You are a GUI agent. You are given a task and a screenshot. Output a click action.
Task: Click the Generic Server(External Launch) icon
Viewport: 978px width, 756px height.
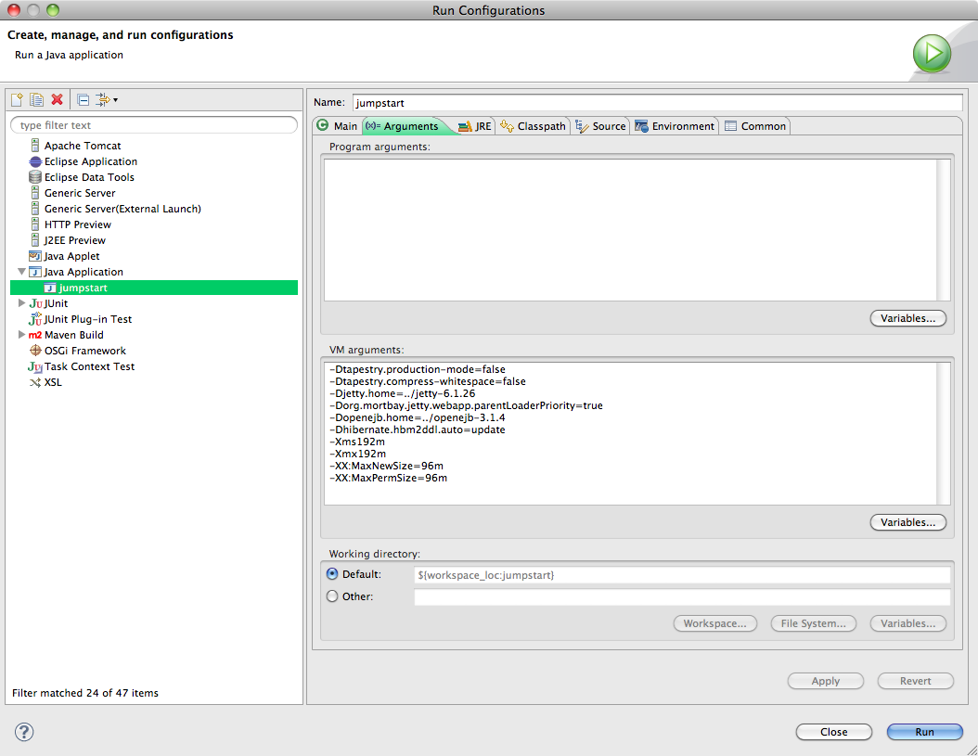coord(35,209)
